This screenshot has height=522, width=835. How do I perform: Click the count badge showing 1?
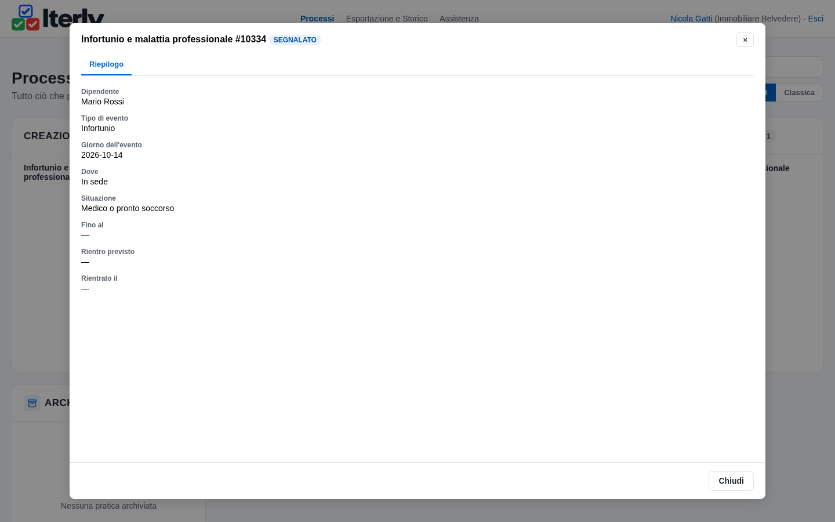click(x=769, y=136)
